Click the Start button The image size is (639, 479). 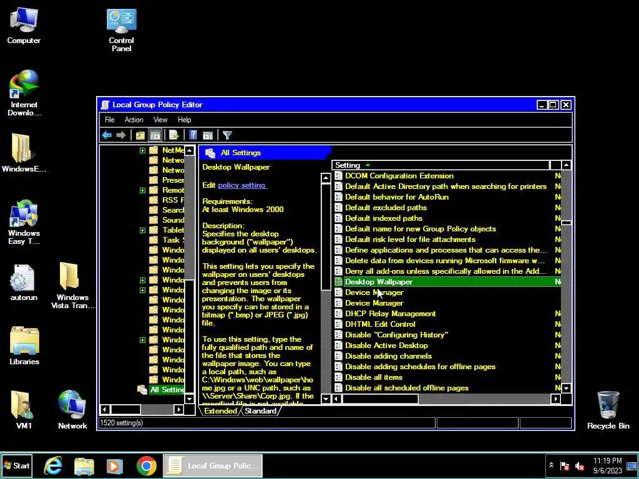[x=17, y=465]
